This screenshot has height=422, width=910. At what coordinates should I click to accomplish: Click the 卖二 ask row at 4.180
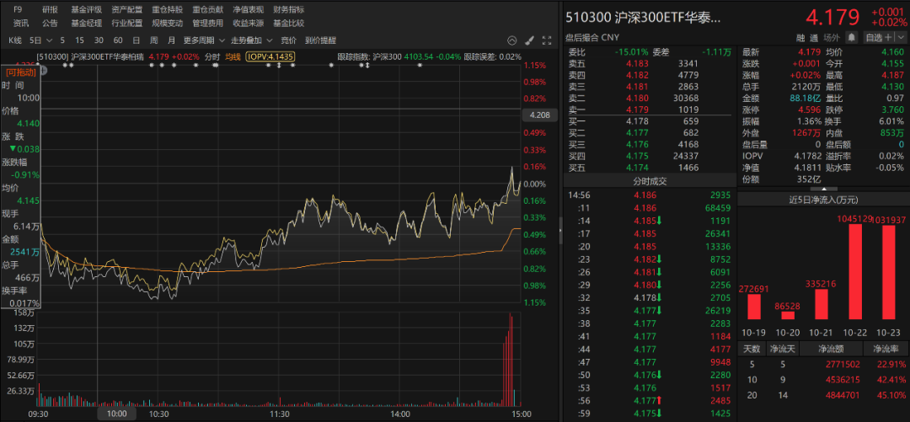[x=650, y=98]
